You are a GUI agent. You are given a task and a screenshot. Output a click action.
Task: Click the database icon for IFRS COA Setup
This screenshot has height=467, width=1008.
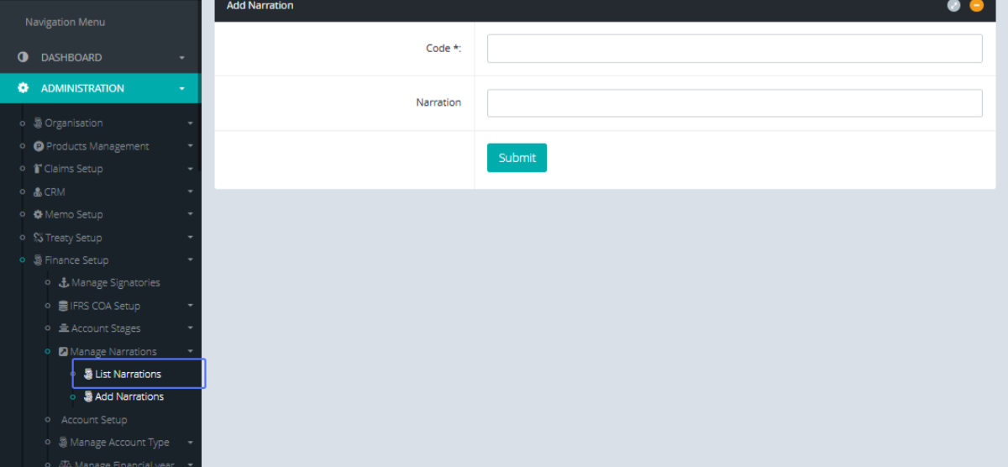point(64,306)
